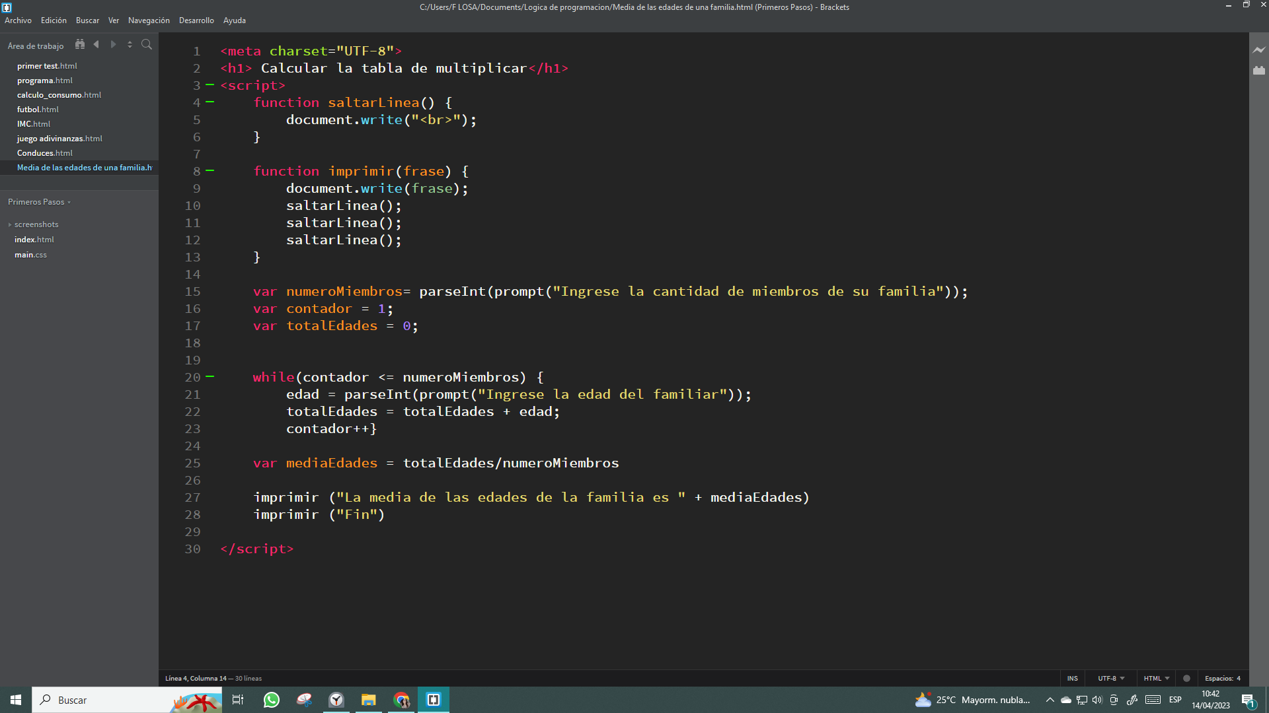Image resolution: width=1269 pixels, height=713 pixels.
Task: Open the Buscar menu
Action: point(87,20)
